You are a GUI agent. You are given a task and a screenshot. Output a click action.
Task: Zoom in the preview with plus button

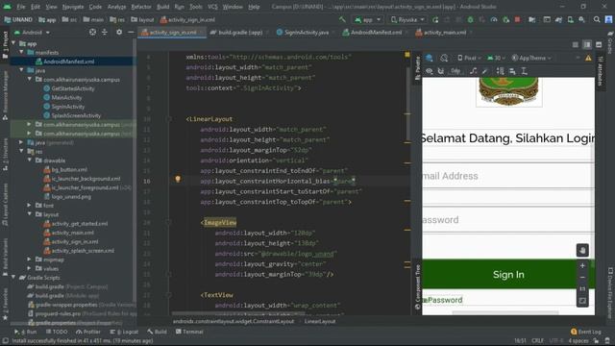pyautogui.click(x=582, y=266)
